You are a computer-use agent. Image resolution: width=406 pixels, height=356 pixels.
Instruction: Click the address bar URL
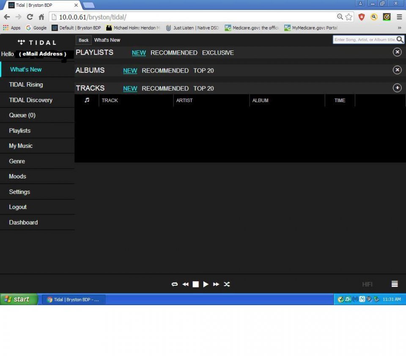tap(93, 17)
